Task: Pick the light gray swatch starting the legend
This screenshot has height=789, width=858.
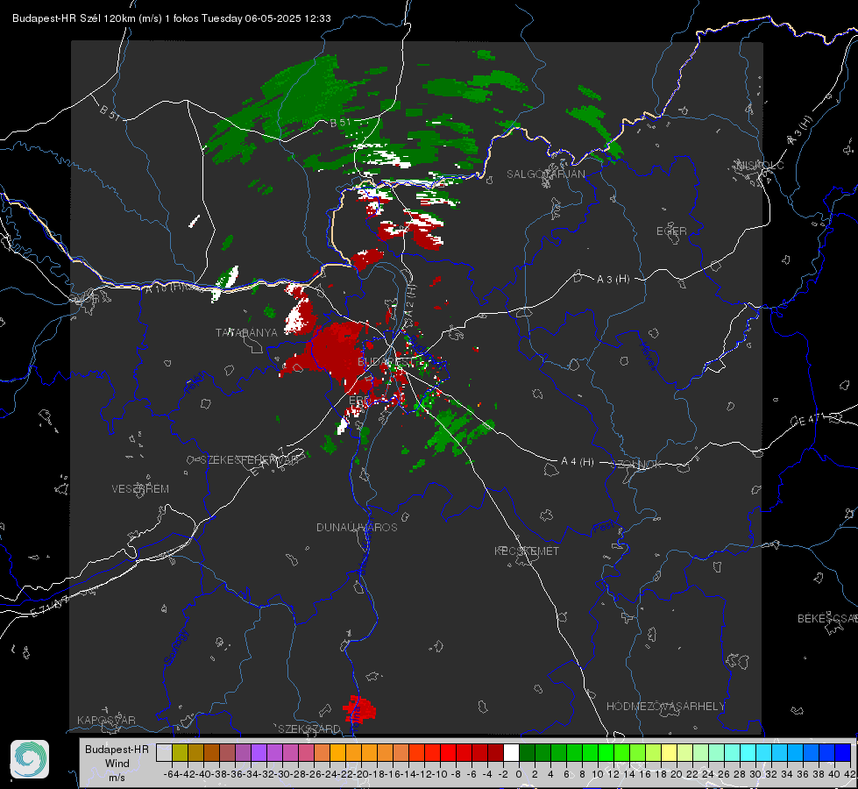Action: (164, 752)
